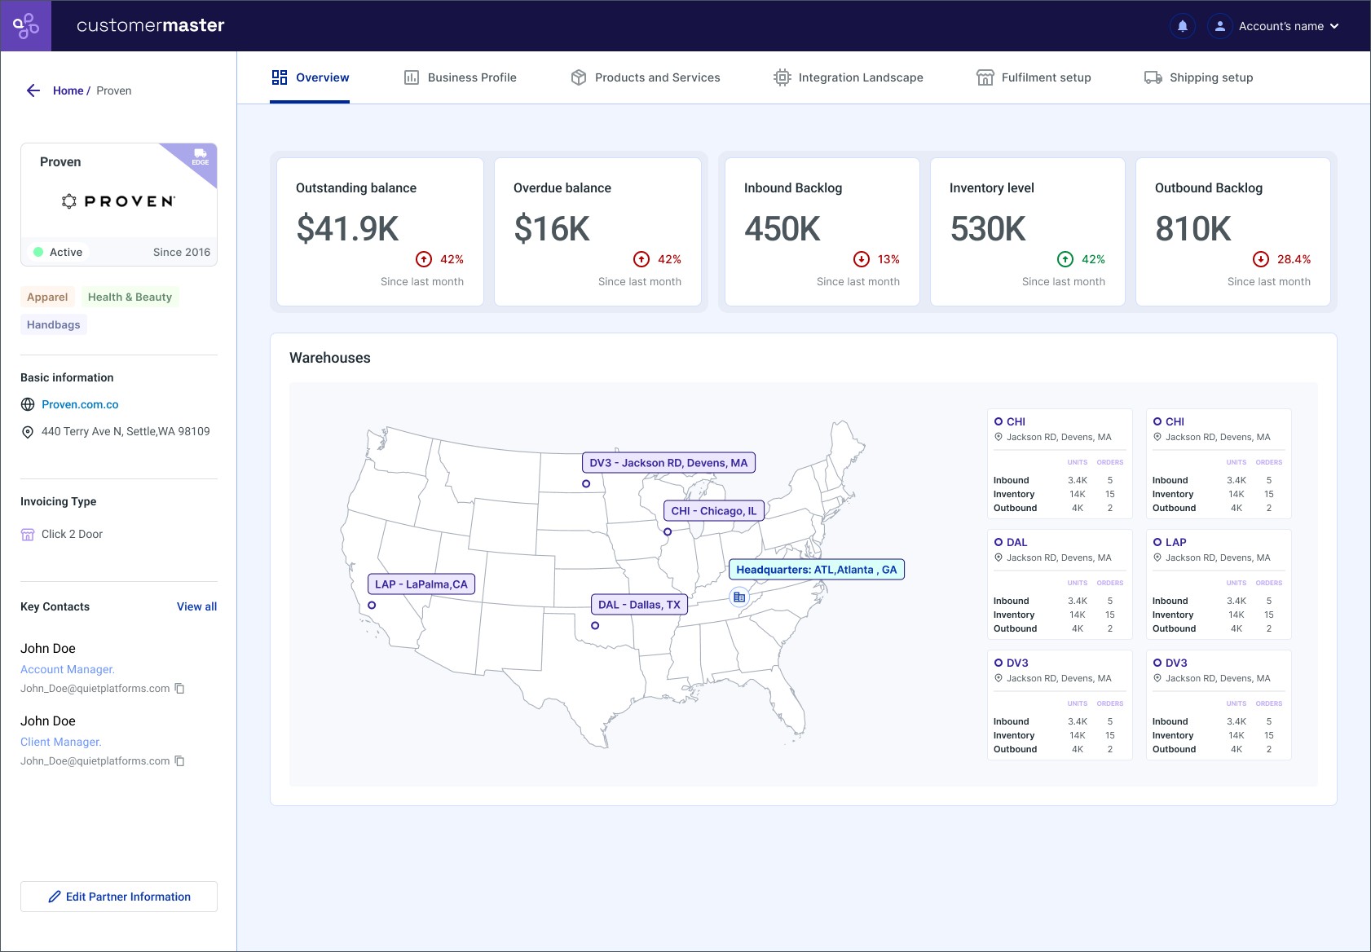
Task: Copy the Account Manager's email address
Action: (180, 689)
